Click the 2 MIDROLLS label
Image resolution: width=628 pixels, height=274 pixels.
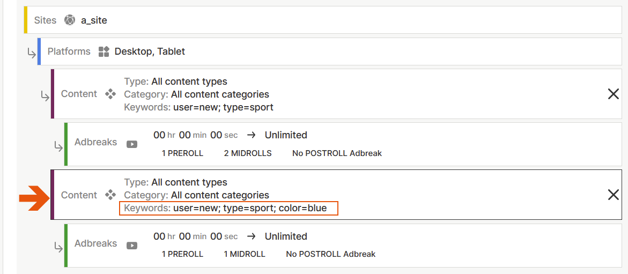coord(248,153)
